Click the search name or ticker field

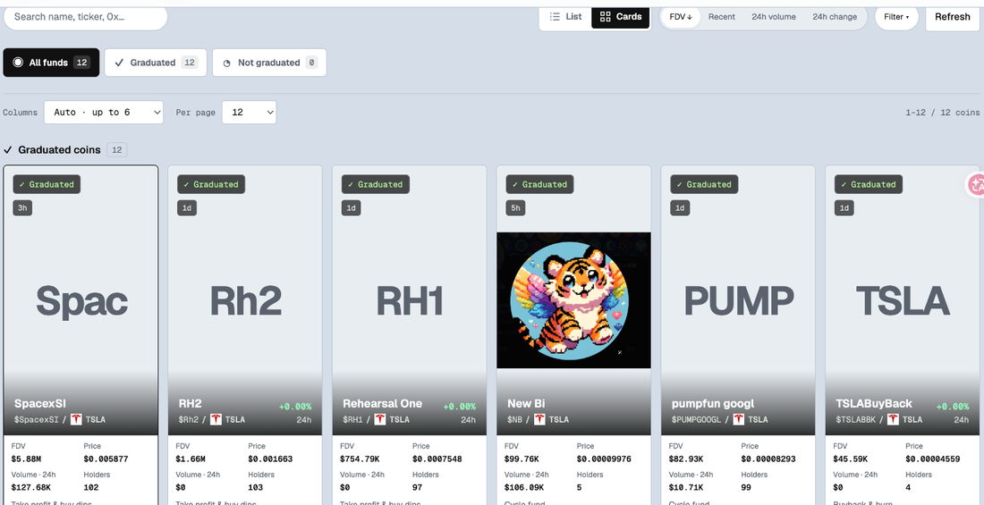point(85,17)
